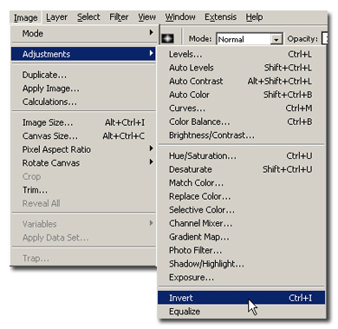Choose the Trim command
Screen dimensions: 338x329
(x=84, y=190)
